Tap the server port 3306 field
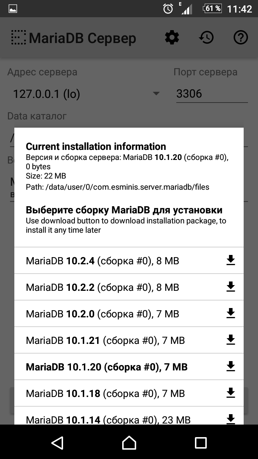The width and height of the screenshot is (258, 459). tap(211, 94)
